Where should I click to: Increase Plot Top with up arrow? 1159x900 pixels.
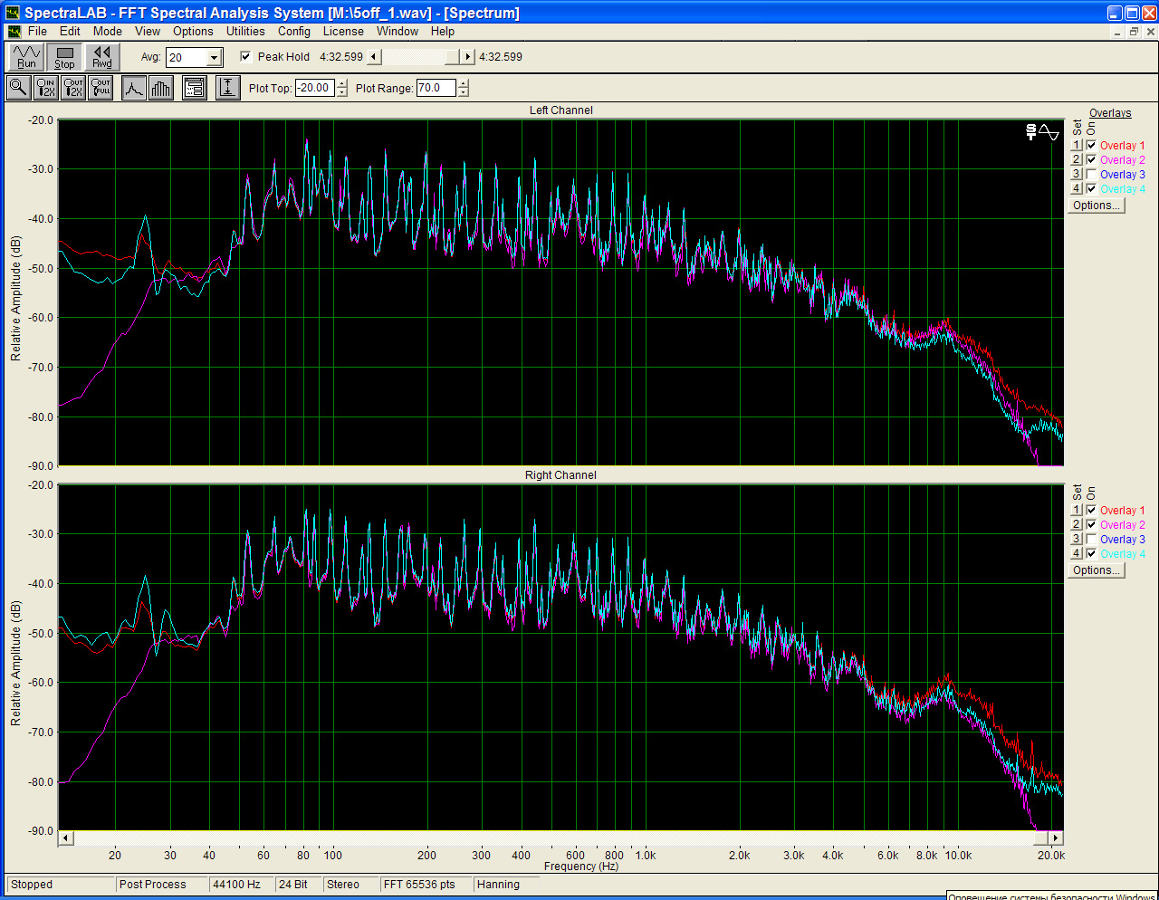coord(341,84)
